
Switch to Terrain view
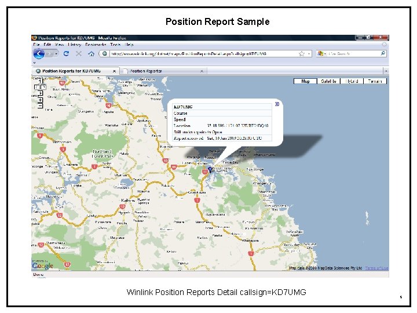click(375, 81)
